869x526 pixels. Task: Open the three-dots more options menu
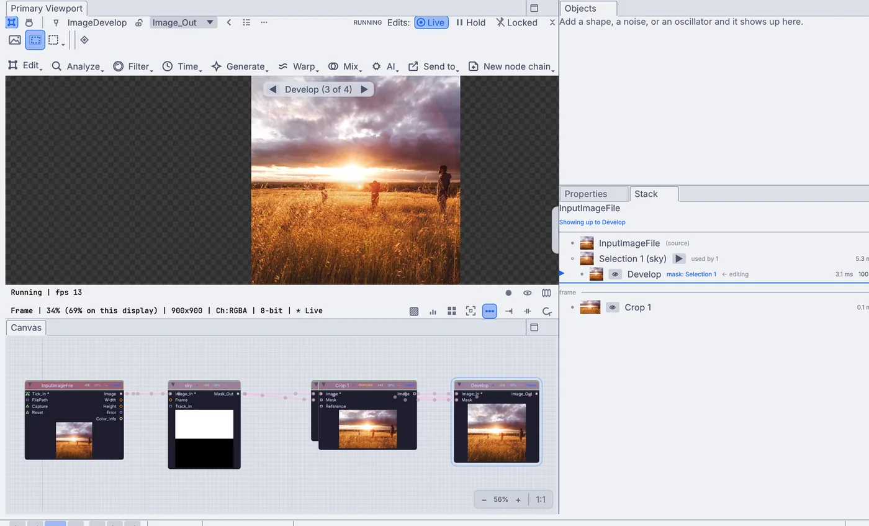tap(264, 22)
